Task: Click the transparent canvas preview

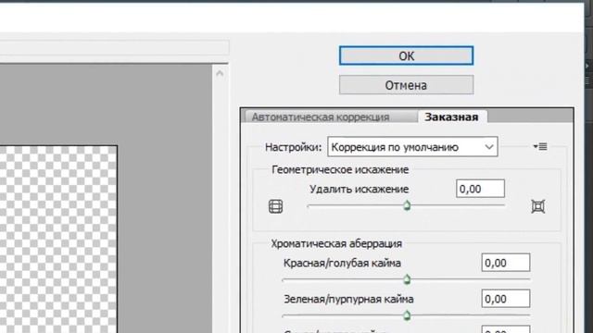Action: pos(58,240)
